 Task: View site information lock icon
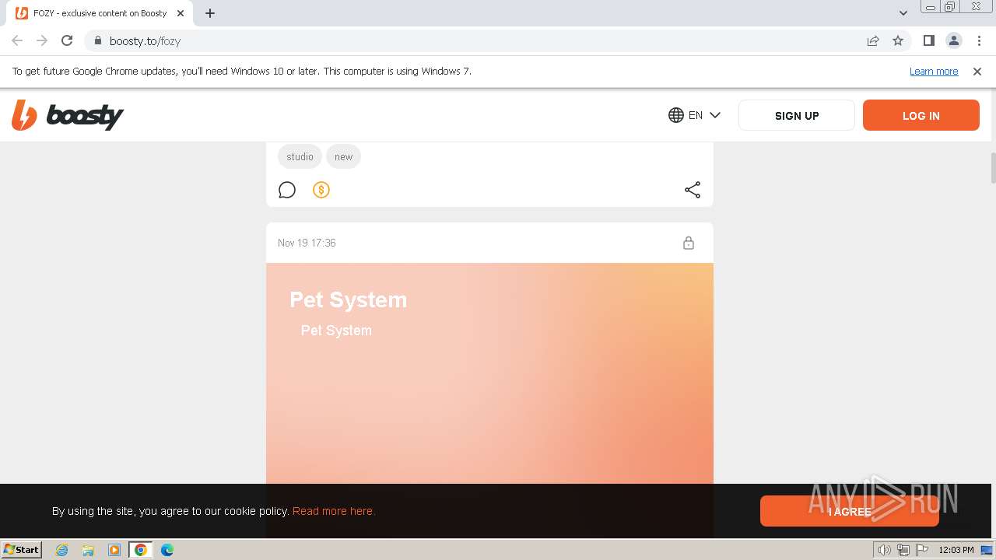click(x=98, y=40)
